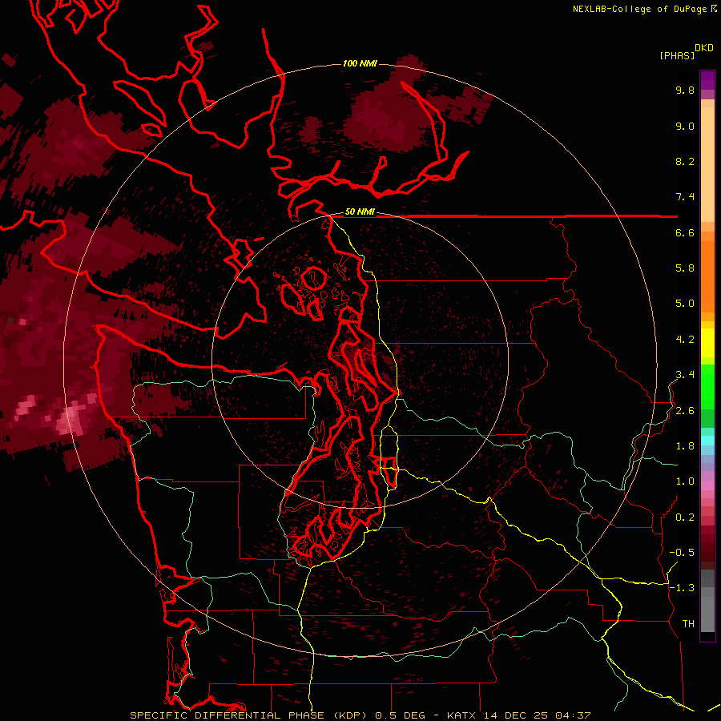Pick the pink color bar segment near 1.0

pyautogui.click(x=707, y=485)
